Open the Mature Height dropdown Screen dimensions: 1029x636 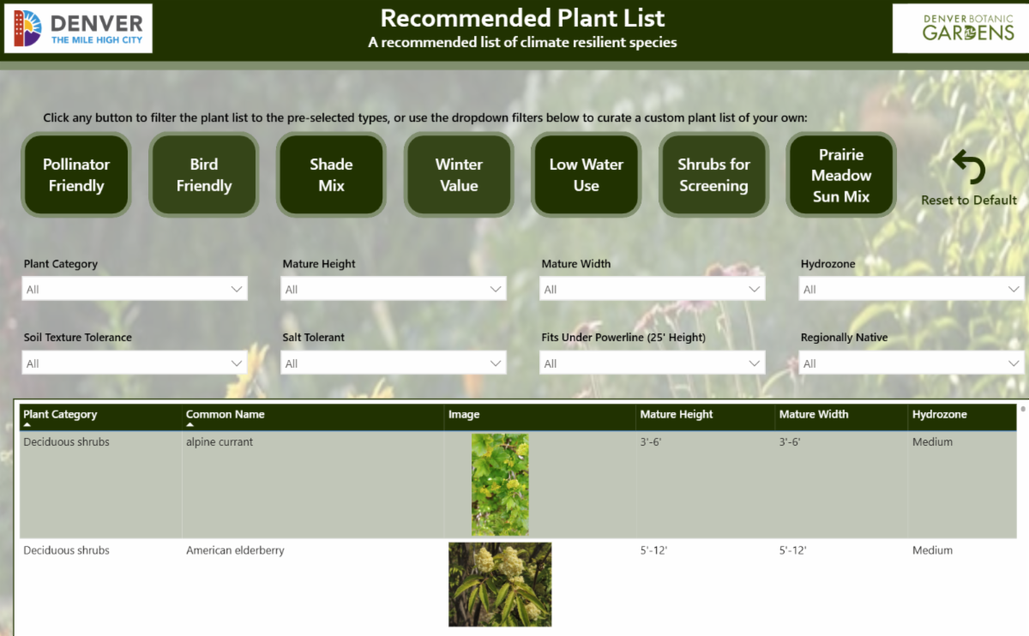tap(394, 289)
